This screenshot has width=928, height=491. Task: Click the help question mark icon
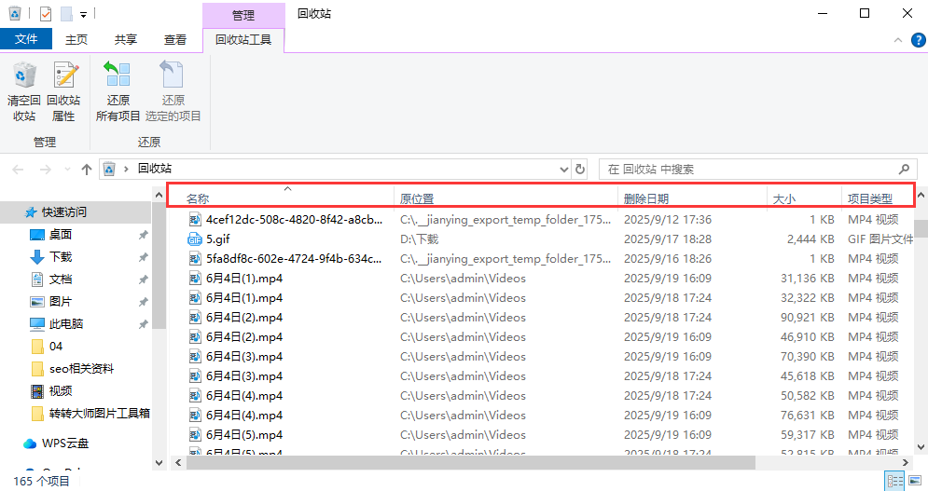(918, 40)
